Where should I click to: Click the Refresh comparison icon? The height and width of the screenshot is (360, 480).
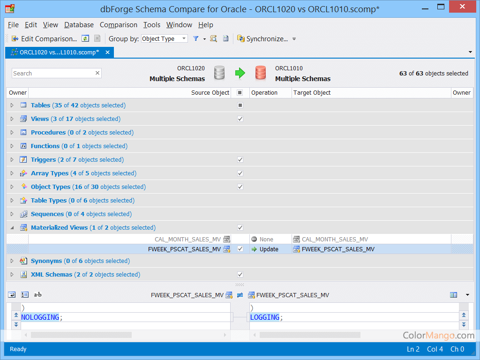point(84,39)
